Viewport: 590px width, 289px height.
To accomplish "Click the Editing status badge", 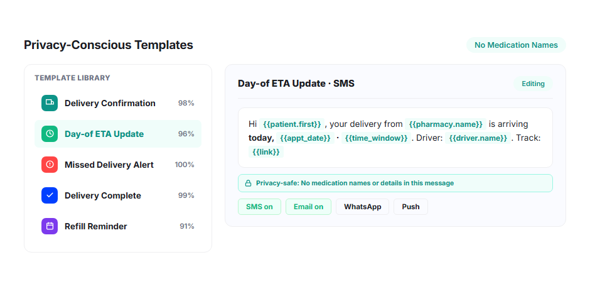I will click(x=533, y=84).
